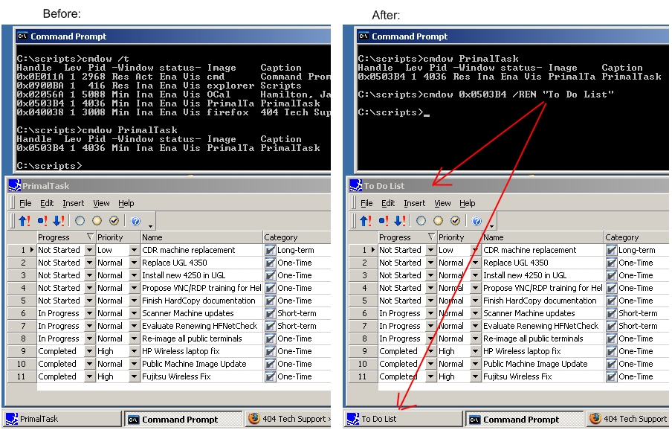Click Command Prompt title icon in After window
This screenshot has height=430, width=672.
364,36
